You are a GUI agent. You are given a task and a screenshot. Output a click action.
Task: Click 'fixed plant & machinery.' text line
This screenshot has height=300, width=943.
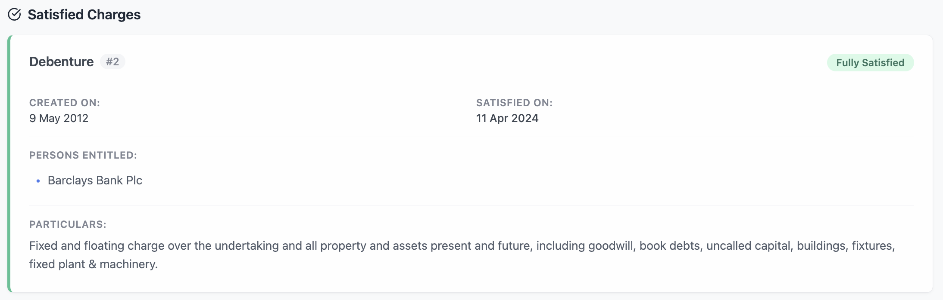click(93, 264)
